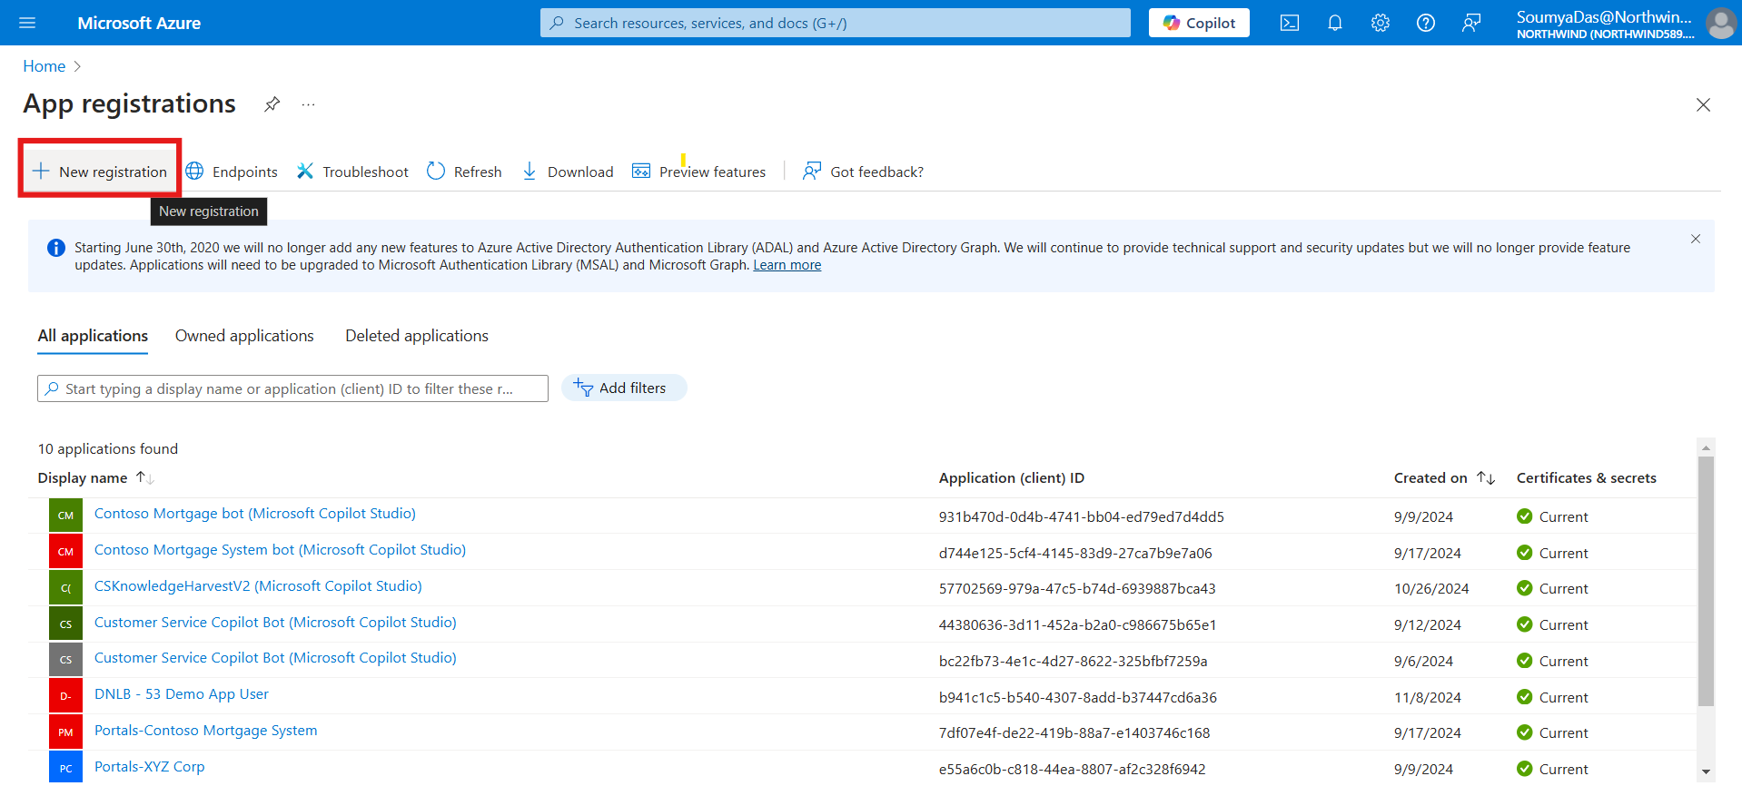
Task: Open the Learn more link in banner
Action: point(787,265)
